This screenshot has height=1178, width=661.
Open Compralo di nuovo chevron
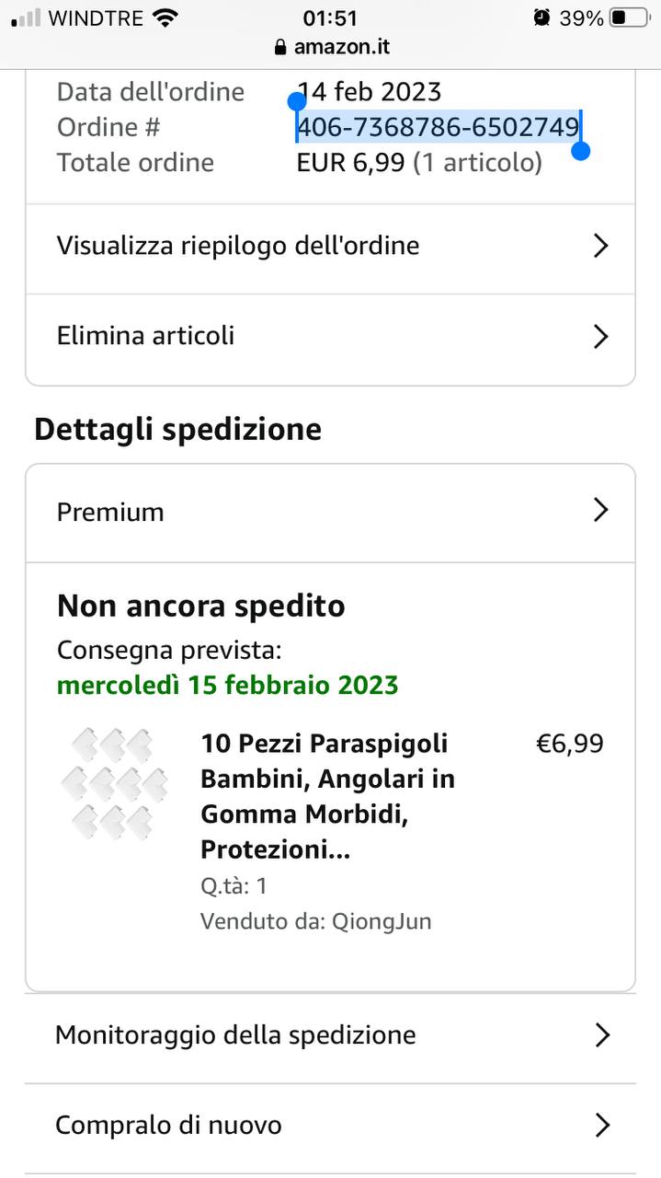click(x=602, y=1126)
